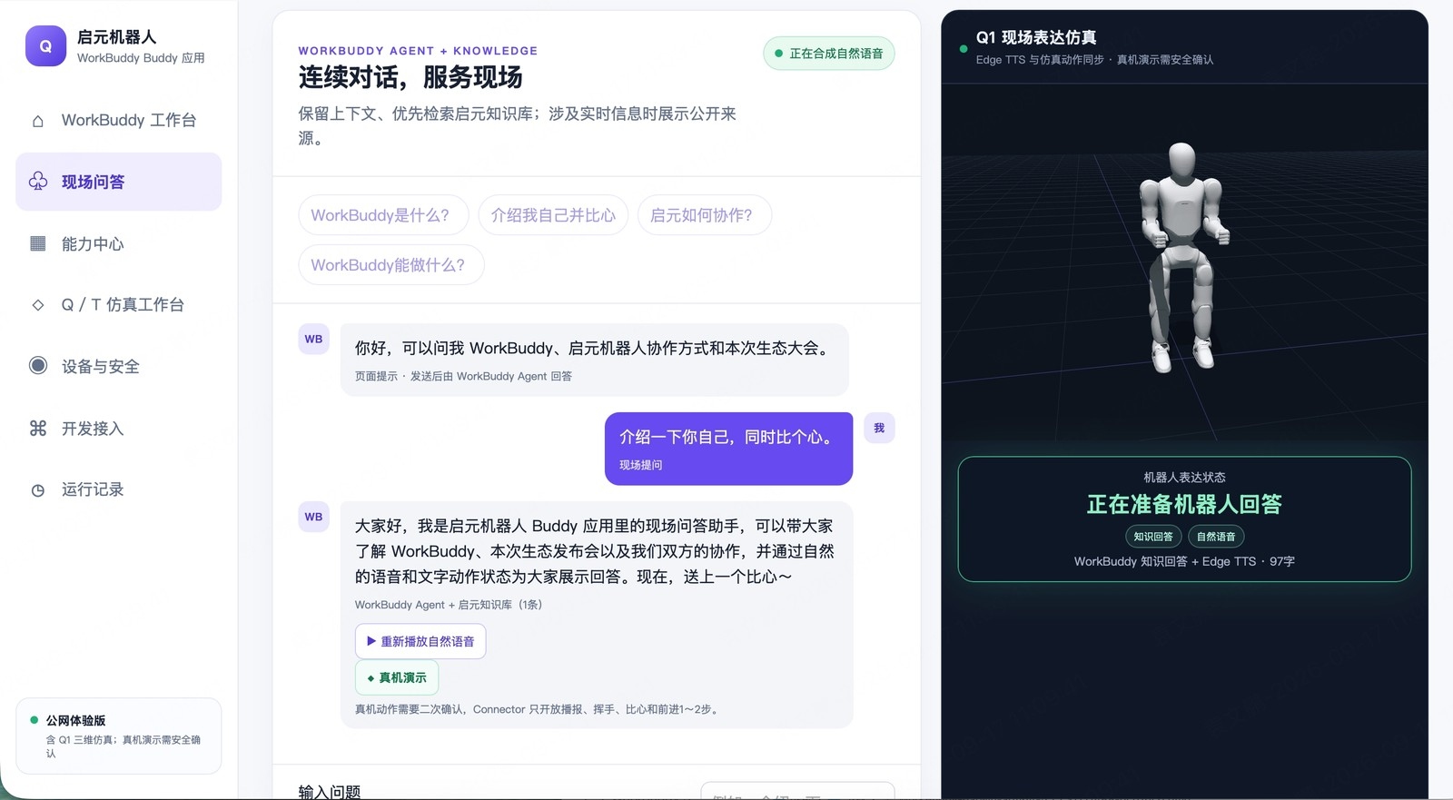Click the home icon beside WorkBuddy 工作台
The width and height of the screenshot is (1453, 800).
coord(37,121)
